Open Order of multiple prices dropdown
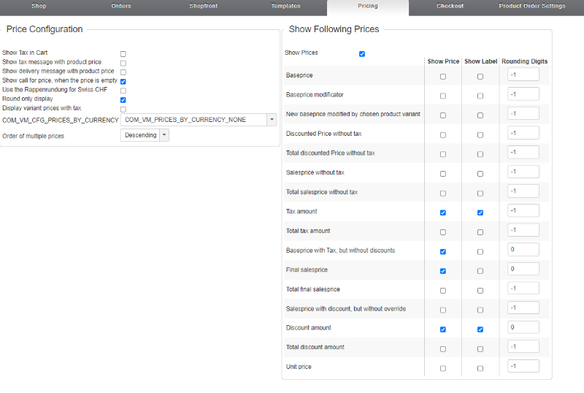This screenshot has width=584, height=393. 145,135
